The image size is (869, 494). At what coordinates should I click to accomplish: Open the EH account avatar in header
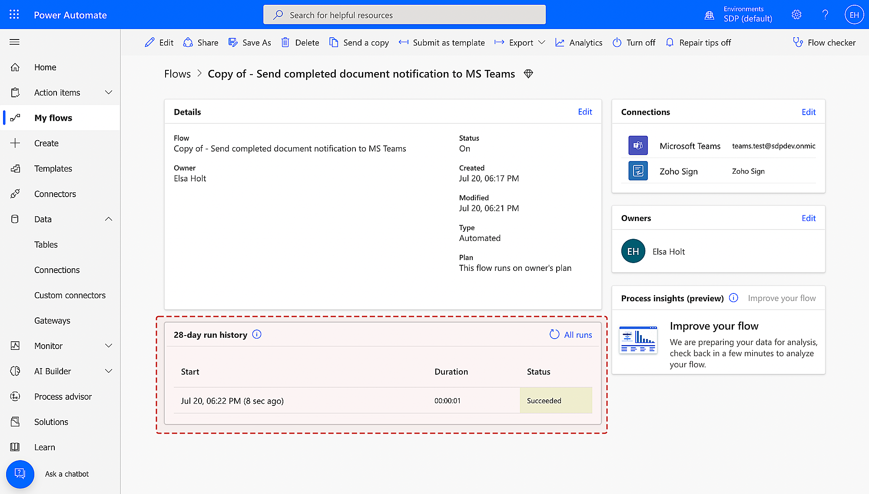[x=854, y=15]
